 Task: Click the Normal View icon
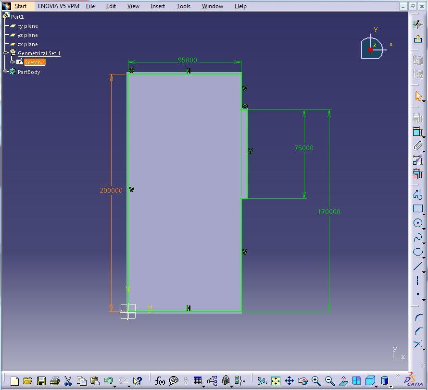[343, 381]
